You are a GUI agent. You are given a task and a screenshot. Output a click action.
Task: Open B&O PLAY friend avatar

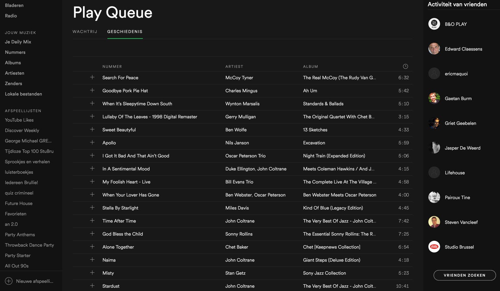434,24
